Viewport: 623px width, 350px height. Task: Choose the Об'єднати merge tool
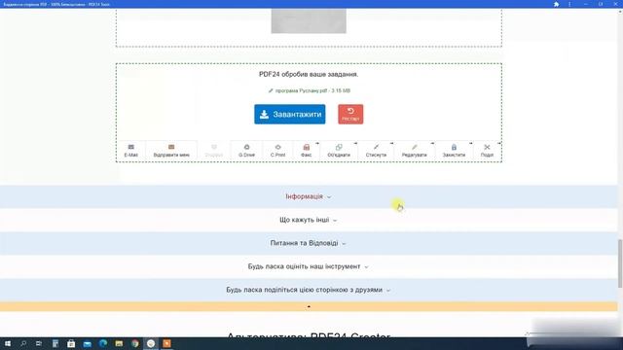tap(339, 151)
